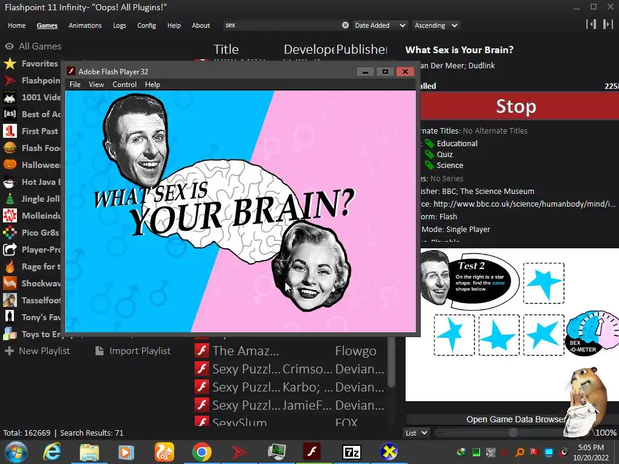Open the Home tab in Flashpoint

16,25
